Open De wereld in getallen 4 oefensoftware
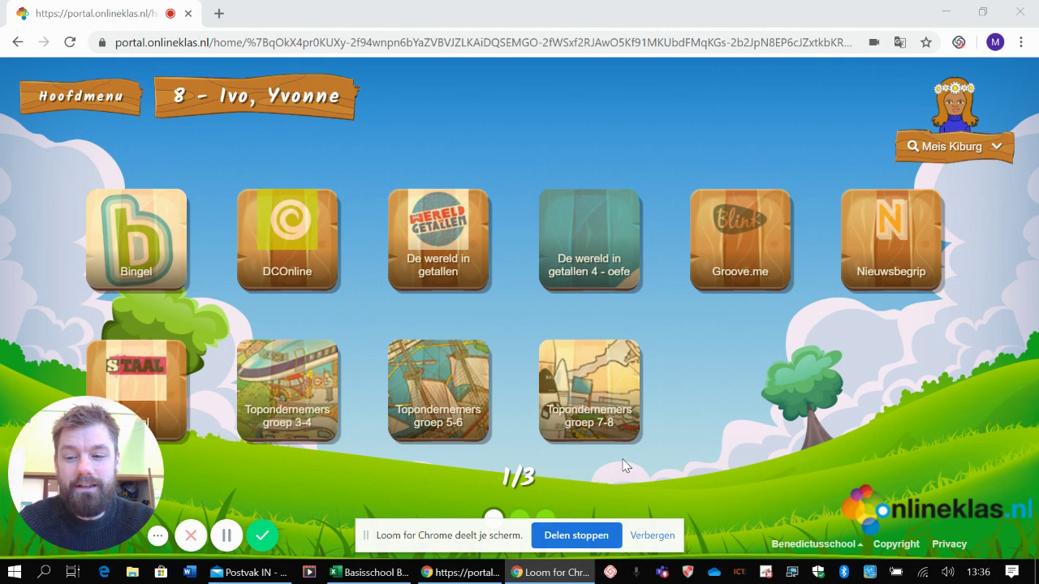Image resolution: width=1039 pixels, height=584 pixels. point(589,239)
